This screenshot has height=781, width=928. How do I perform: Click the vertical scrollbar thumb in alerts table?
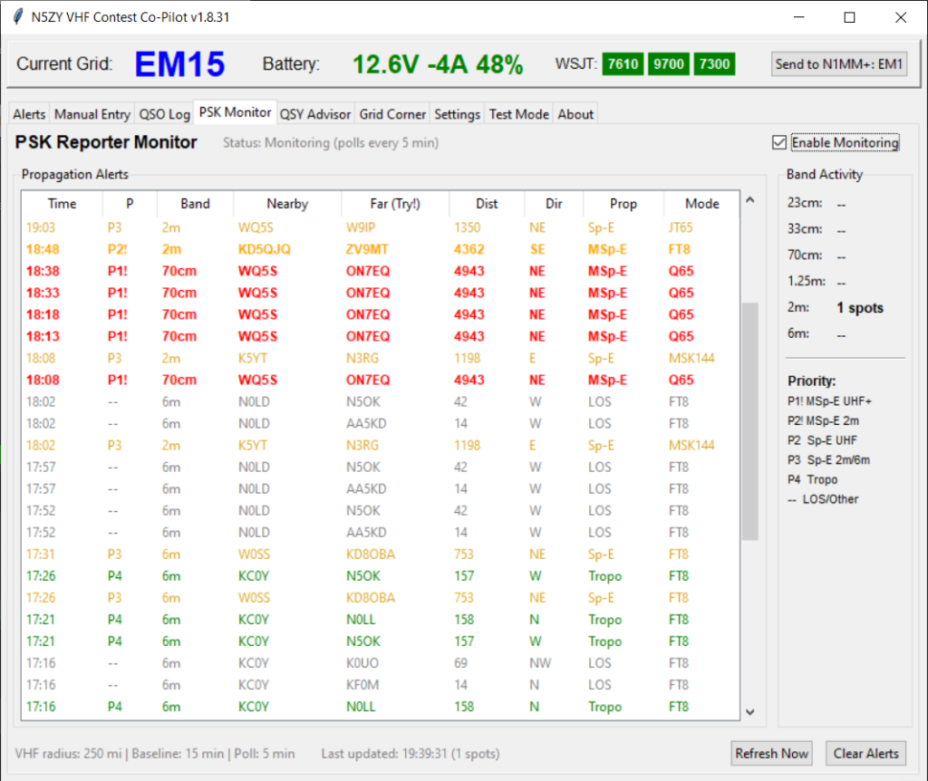coord(749,421)
